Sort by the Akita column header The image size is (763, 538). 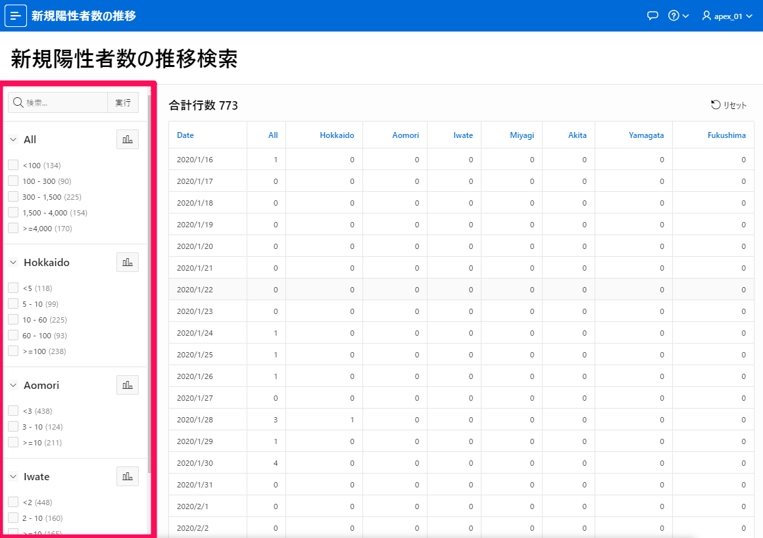tap(577, 135)
